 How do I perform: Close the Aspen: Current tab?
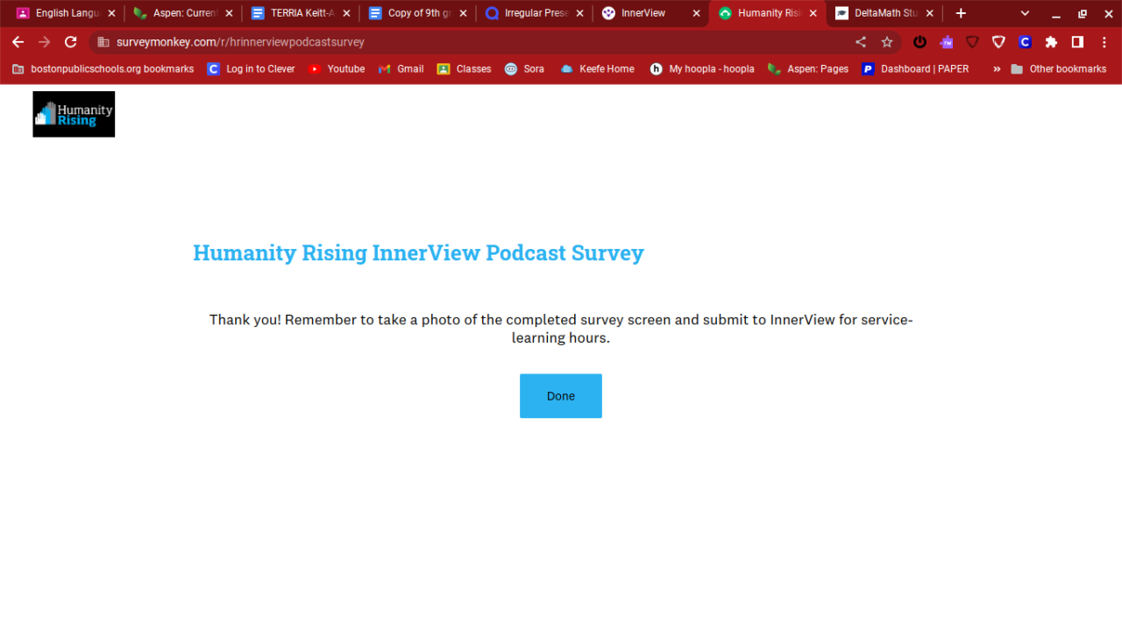click(229, 13)
